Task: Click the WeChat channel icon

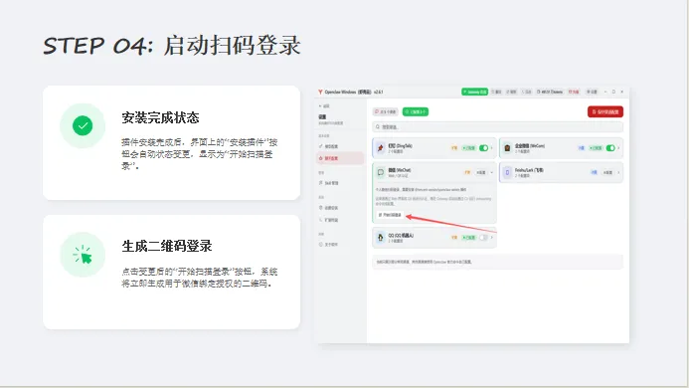Action: [x=381, y=172]
